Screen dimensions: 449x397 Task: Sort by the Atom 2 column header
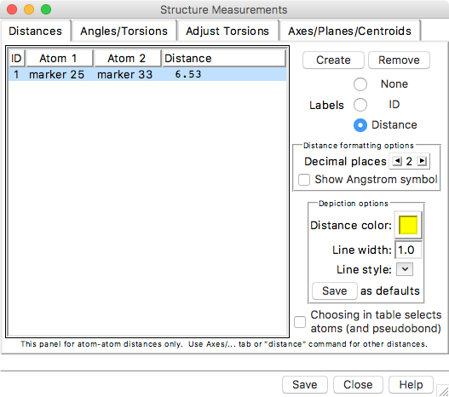pyautogui.click(x=128, y=59)
